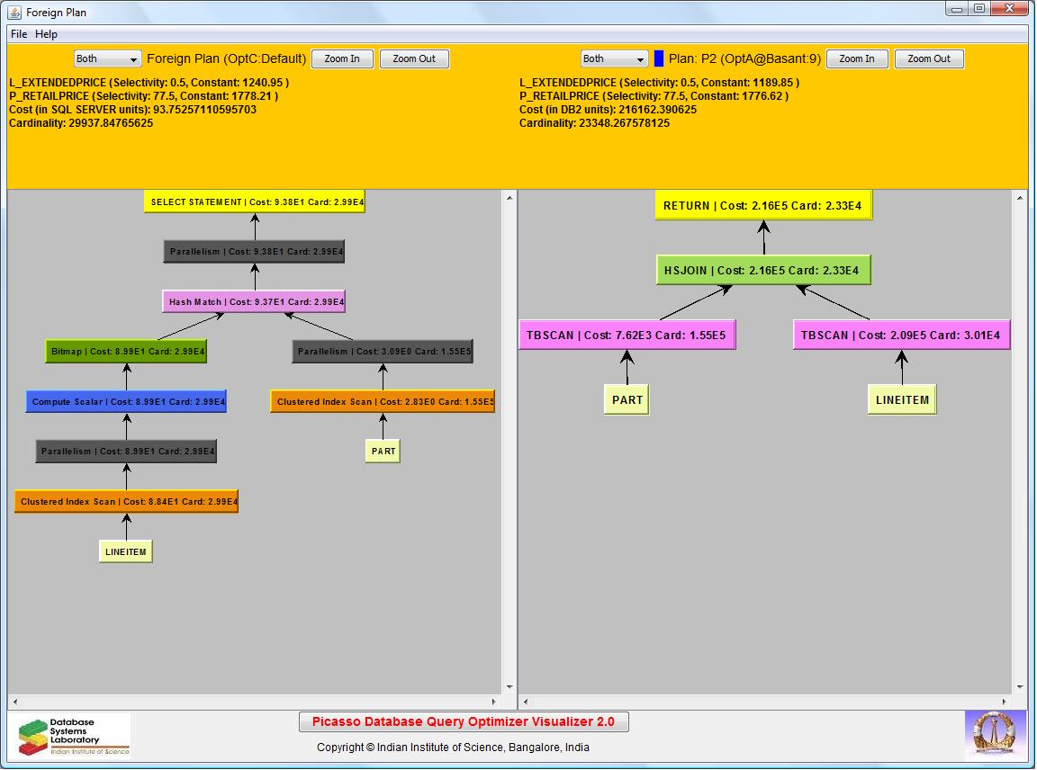The width and height of the screenshot is (1037, 770).
Task: Click the Indian Institute of Science emblem
Action: click(x=996, y=735)
